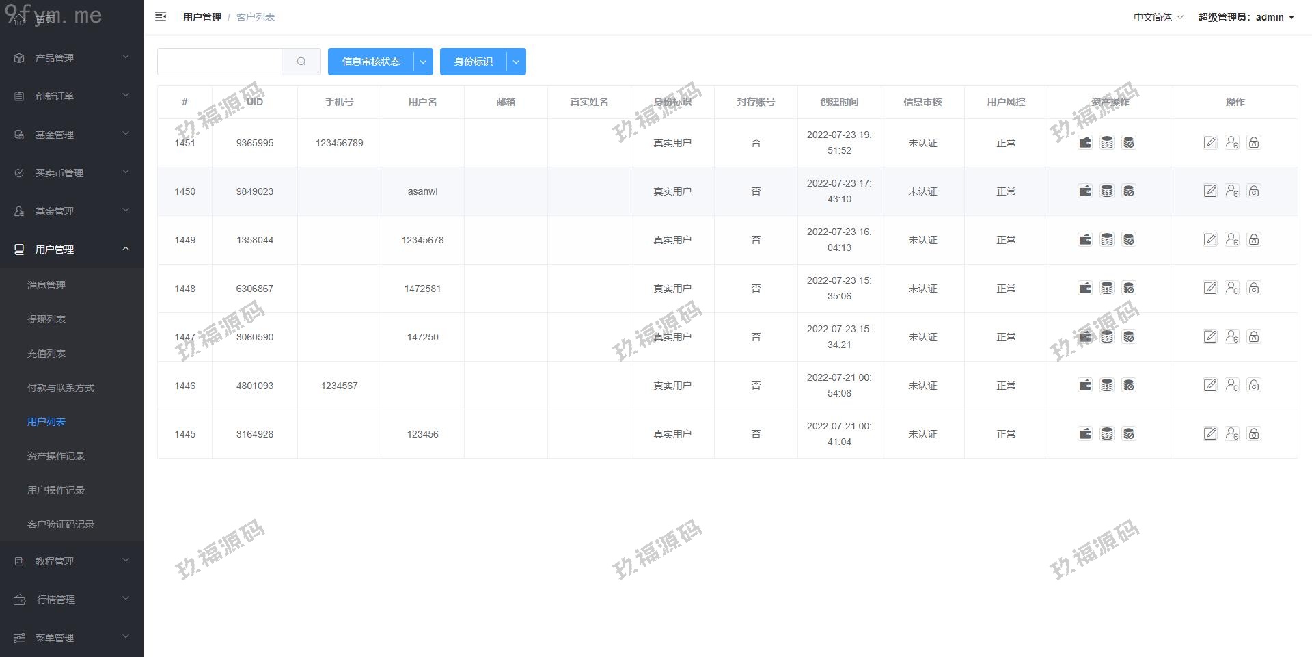Click the search magnifier button
This screenshot has width=1312, height=657.
pos(301,62)
